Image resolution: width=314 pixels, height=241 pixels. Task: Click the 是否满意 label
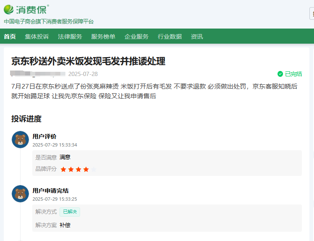(46, 157)
